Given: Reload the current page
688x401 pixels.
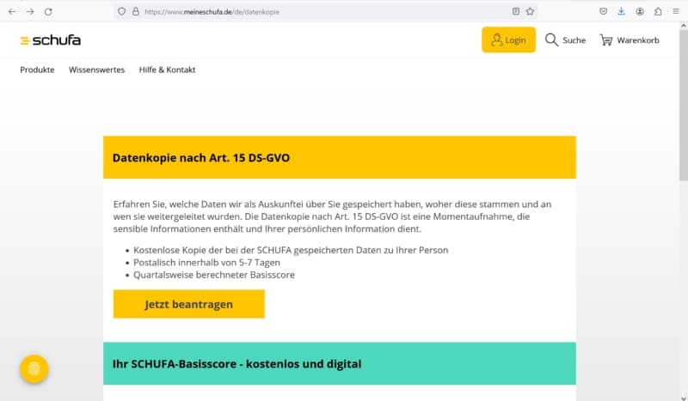Looking at the screenshot, I should [48, 12].
